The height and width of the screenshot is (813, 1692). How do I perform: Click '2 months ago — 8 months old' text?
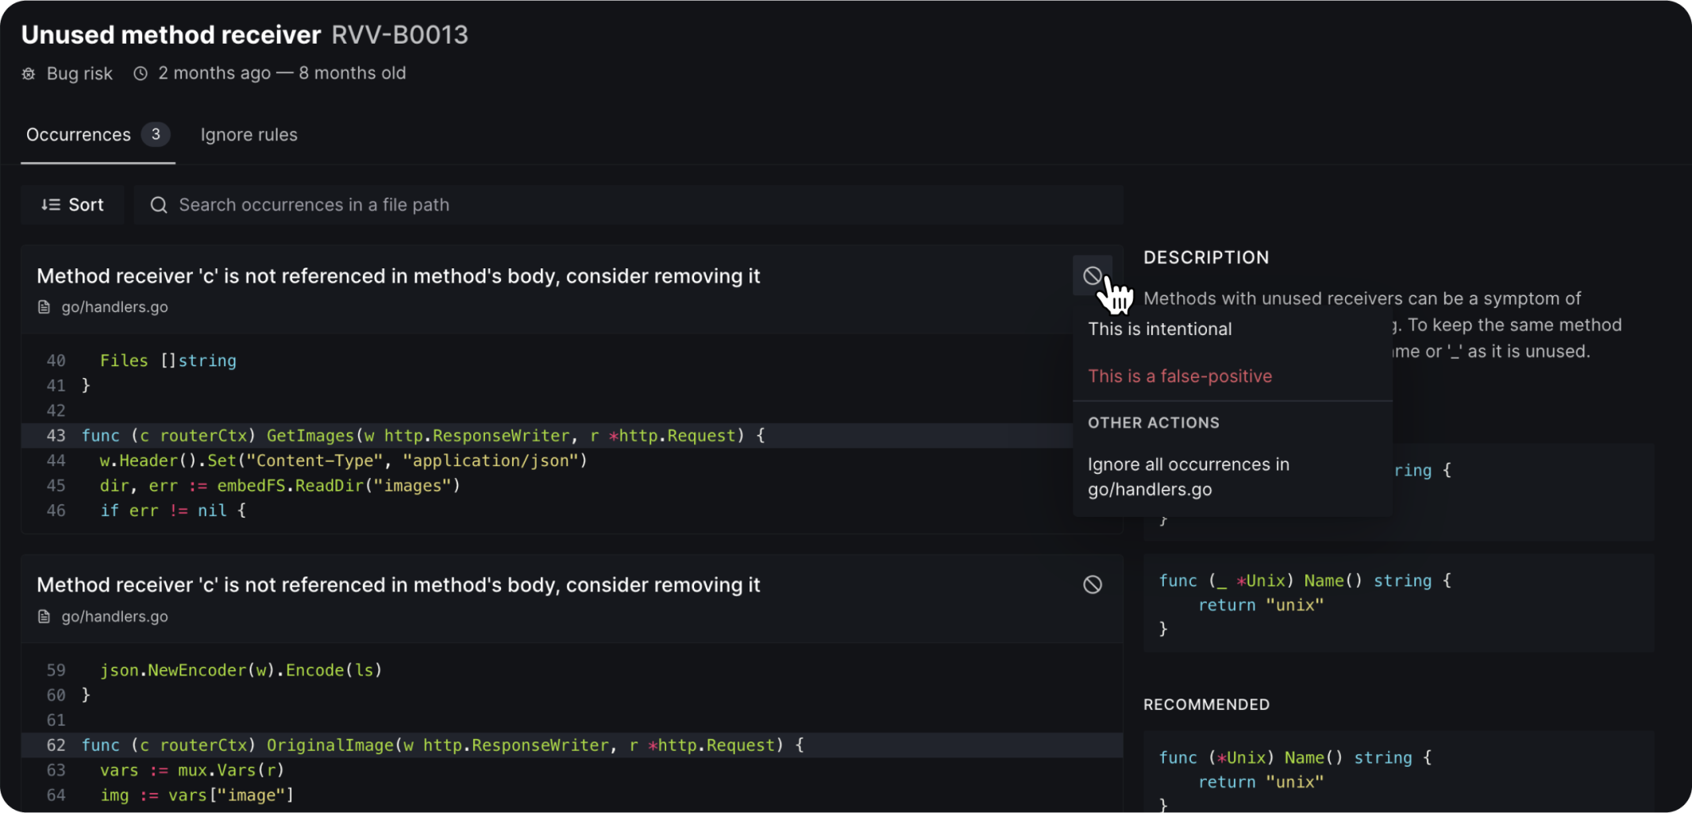[282, 73]
